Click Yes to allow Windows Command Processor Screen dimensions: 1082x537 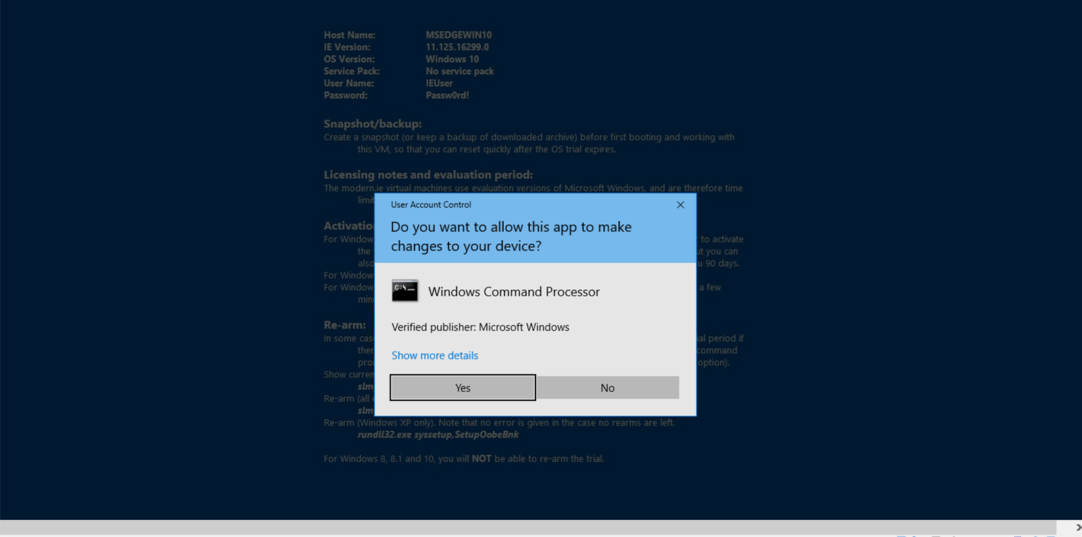click(463, 388)
